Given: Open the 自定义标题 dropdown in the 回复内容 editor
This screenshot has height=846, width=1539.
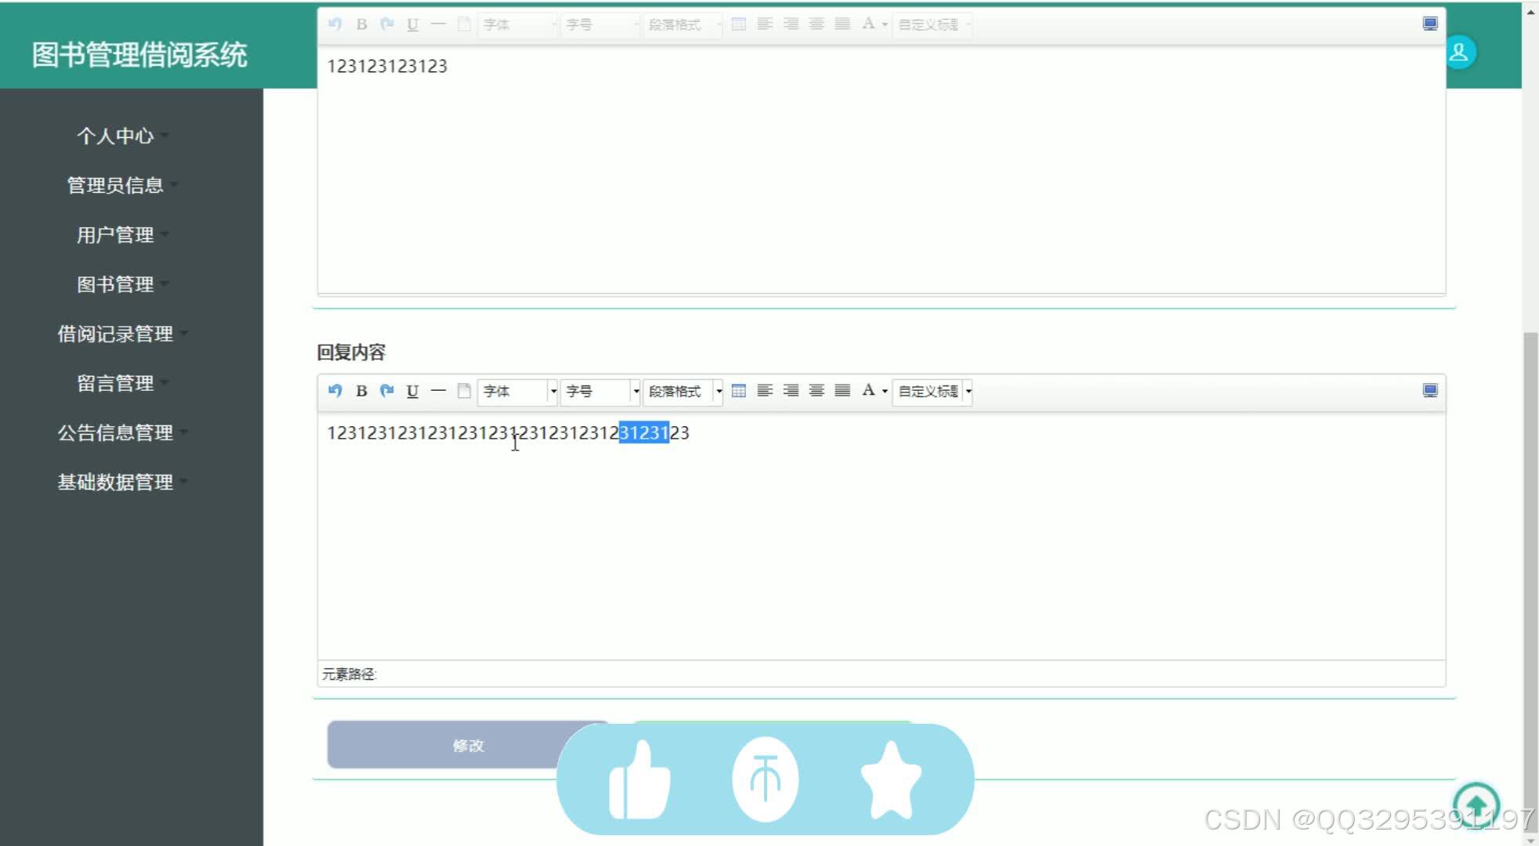Looking at the screenshot, I should point(932,391).
